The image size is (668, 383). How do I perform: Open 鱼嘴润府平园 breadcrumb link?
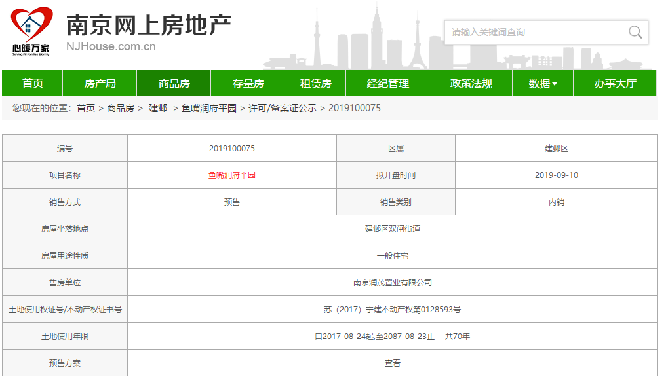point(209,108)
